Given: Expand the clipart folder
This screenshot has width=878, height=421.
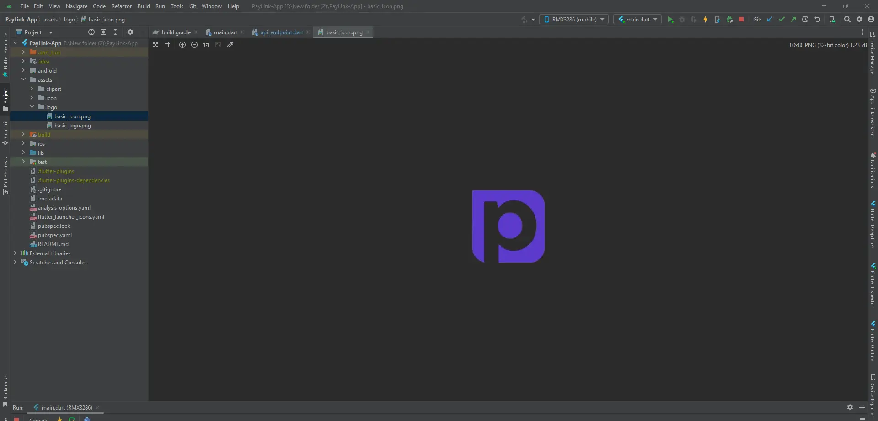Looking at the screenshot, I should click(x=32, y=89).
